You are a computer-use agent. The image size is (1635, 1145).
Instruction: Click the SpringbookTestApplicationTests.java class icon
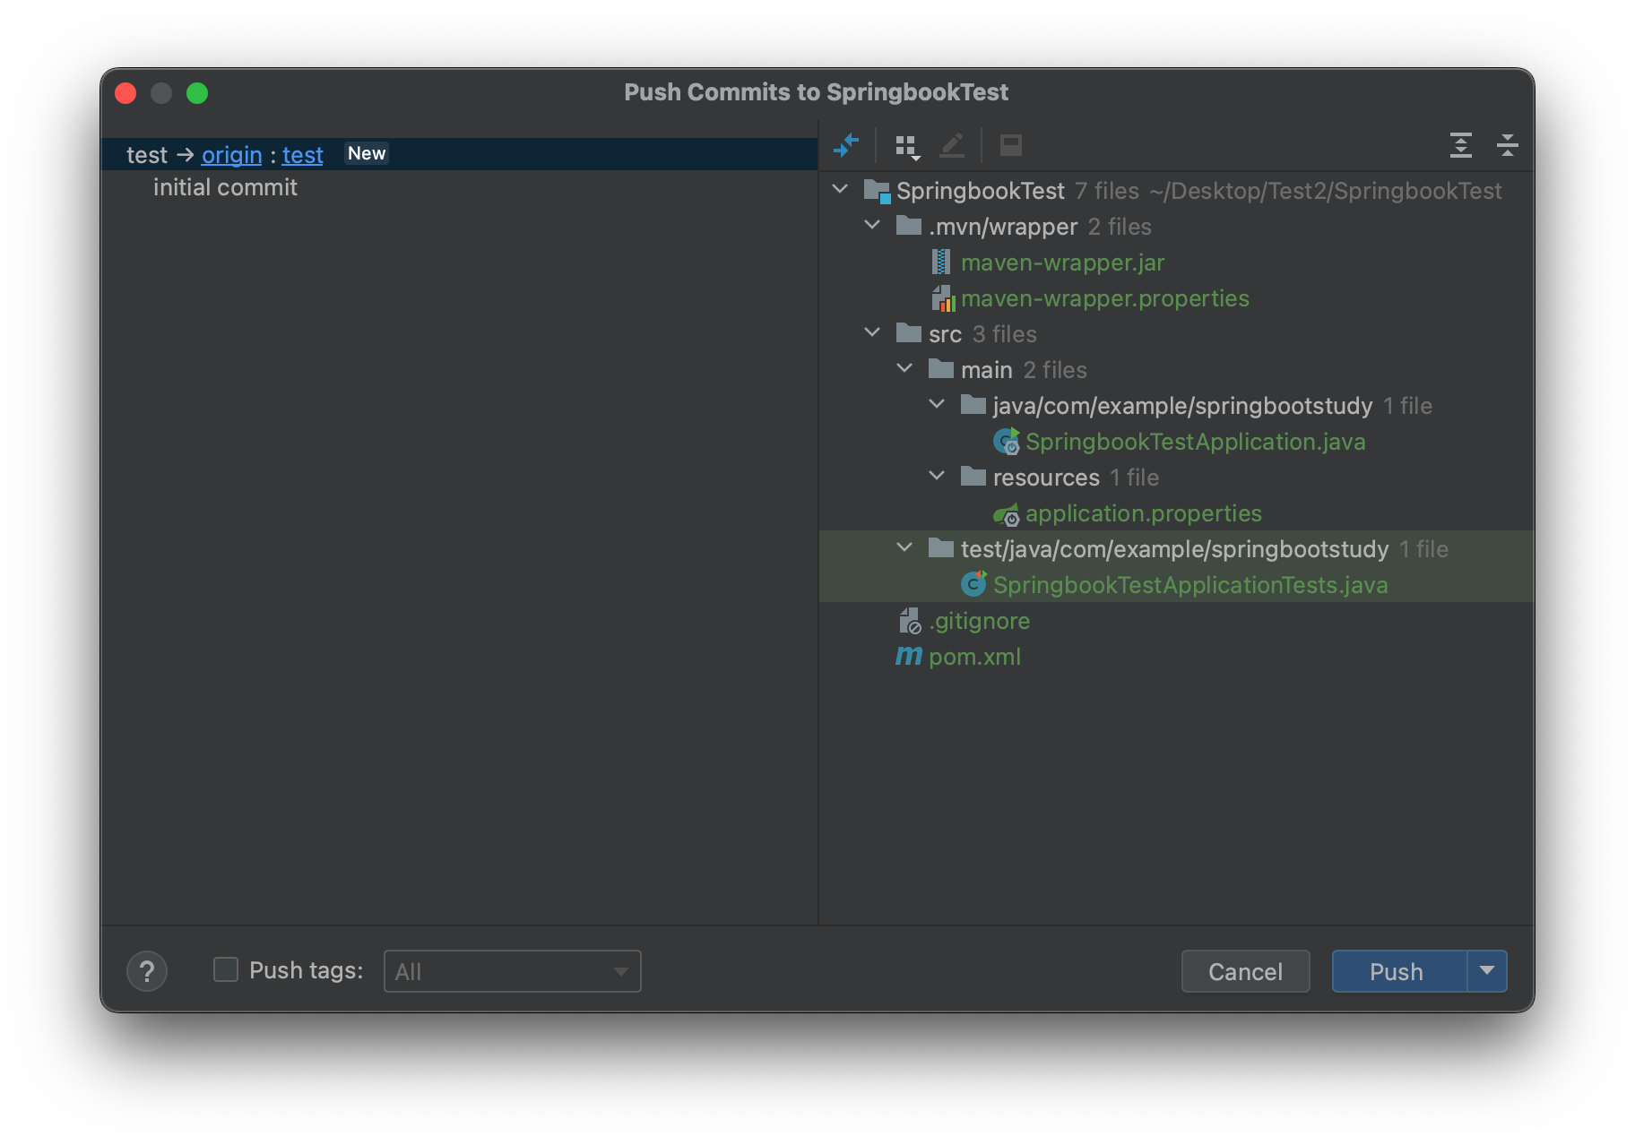click(x=973, y=584)
